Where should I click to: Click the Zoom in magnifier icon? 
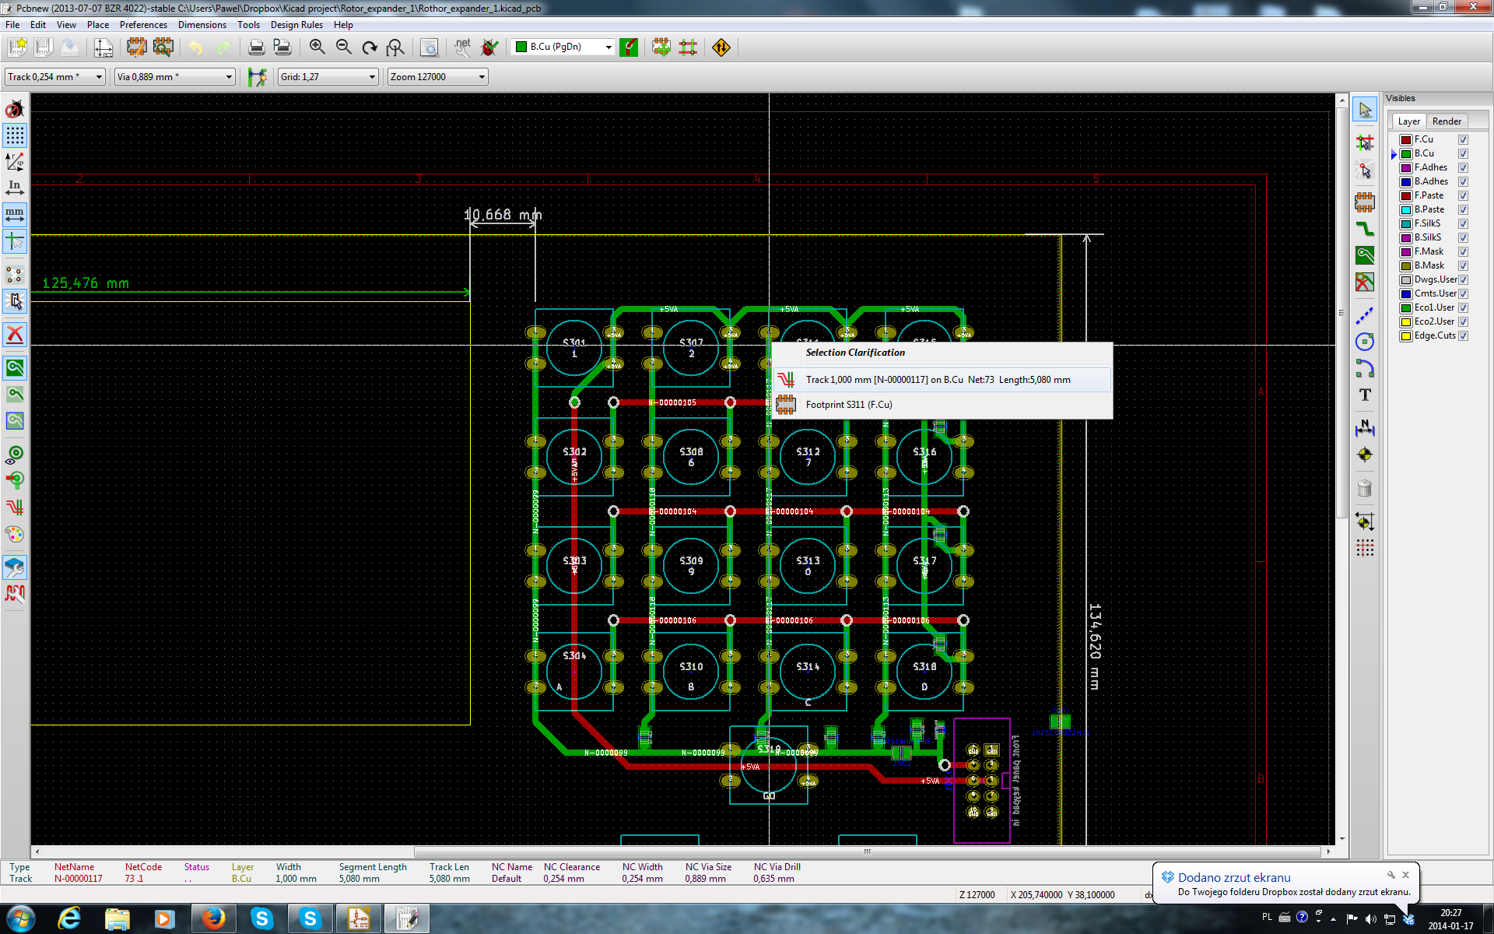click(317, 47)
